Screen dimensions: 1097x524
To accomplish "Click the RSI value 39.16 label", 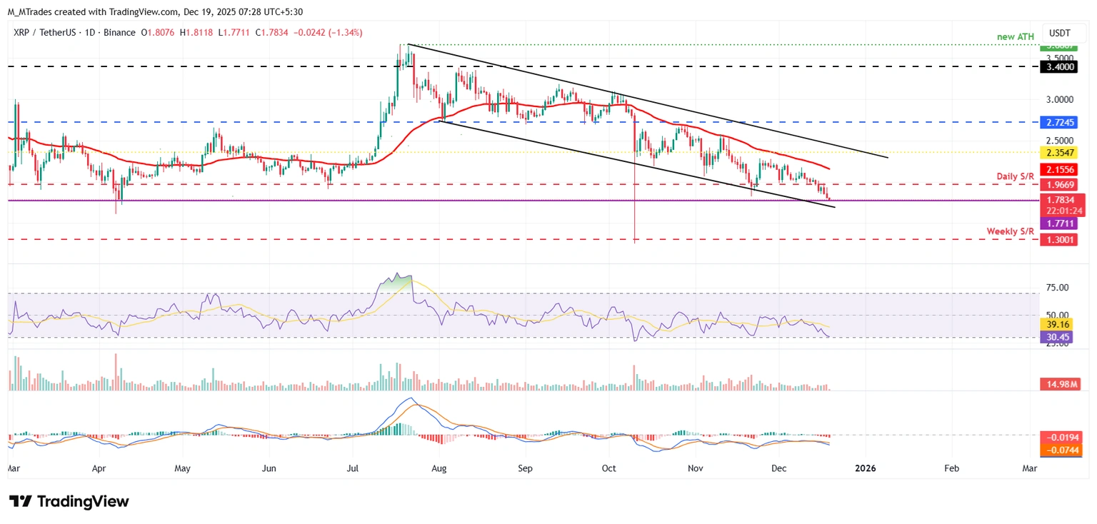I will point(1058,325).
